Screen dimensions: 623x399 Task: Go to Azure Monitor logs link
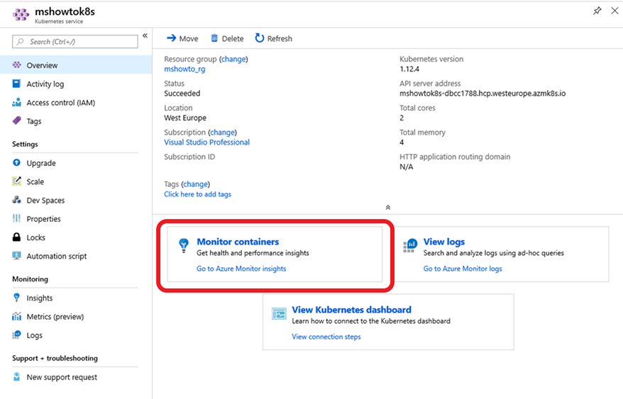(463, 269)
